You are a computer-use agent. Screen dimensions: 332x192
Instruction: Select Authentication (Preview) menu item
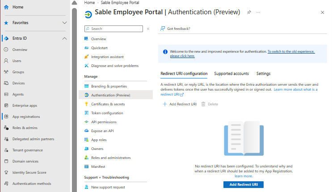click(116, 95)
